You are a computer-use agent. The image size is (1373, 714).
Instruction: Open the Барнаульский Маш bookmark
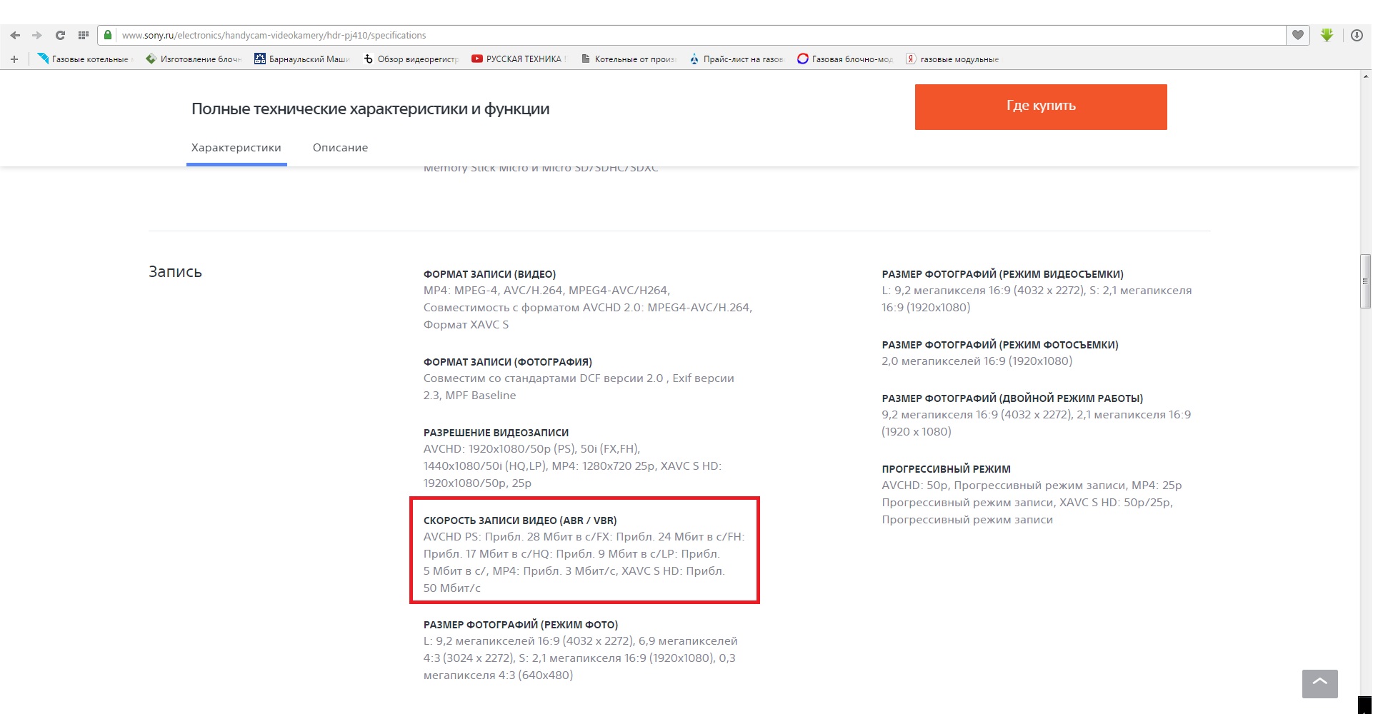coord(302,59)
